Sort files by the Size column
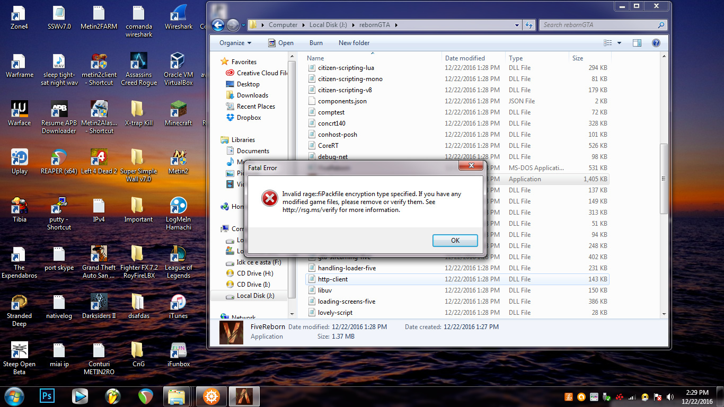Image resolution: width=724 pixels, height=407 pixels. tap(590, 58)
